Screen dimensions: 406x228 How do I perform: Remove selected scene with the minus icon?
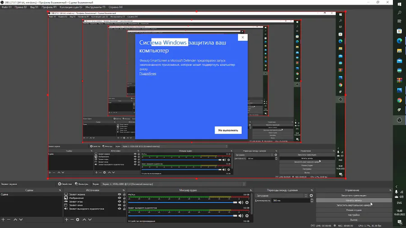(x=9, y=219)
